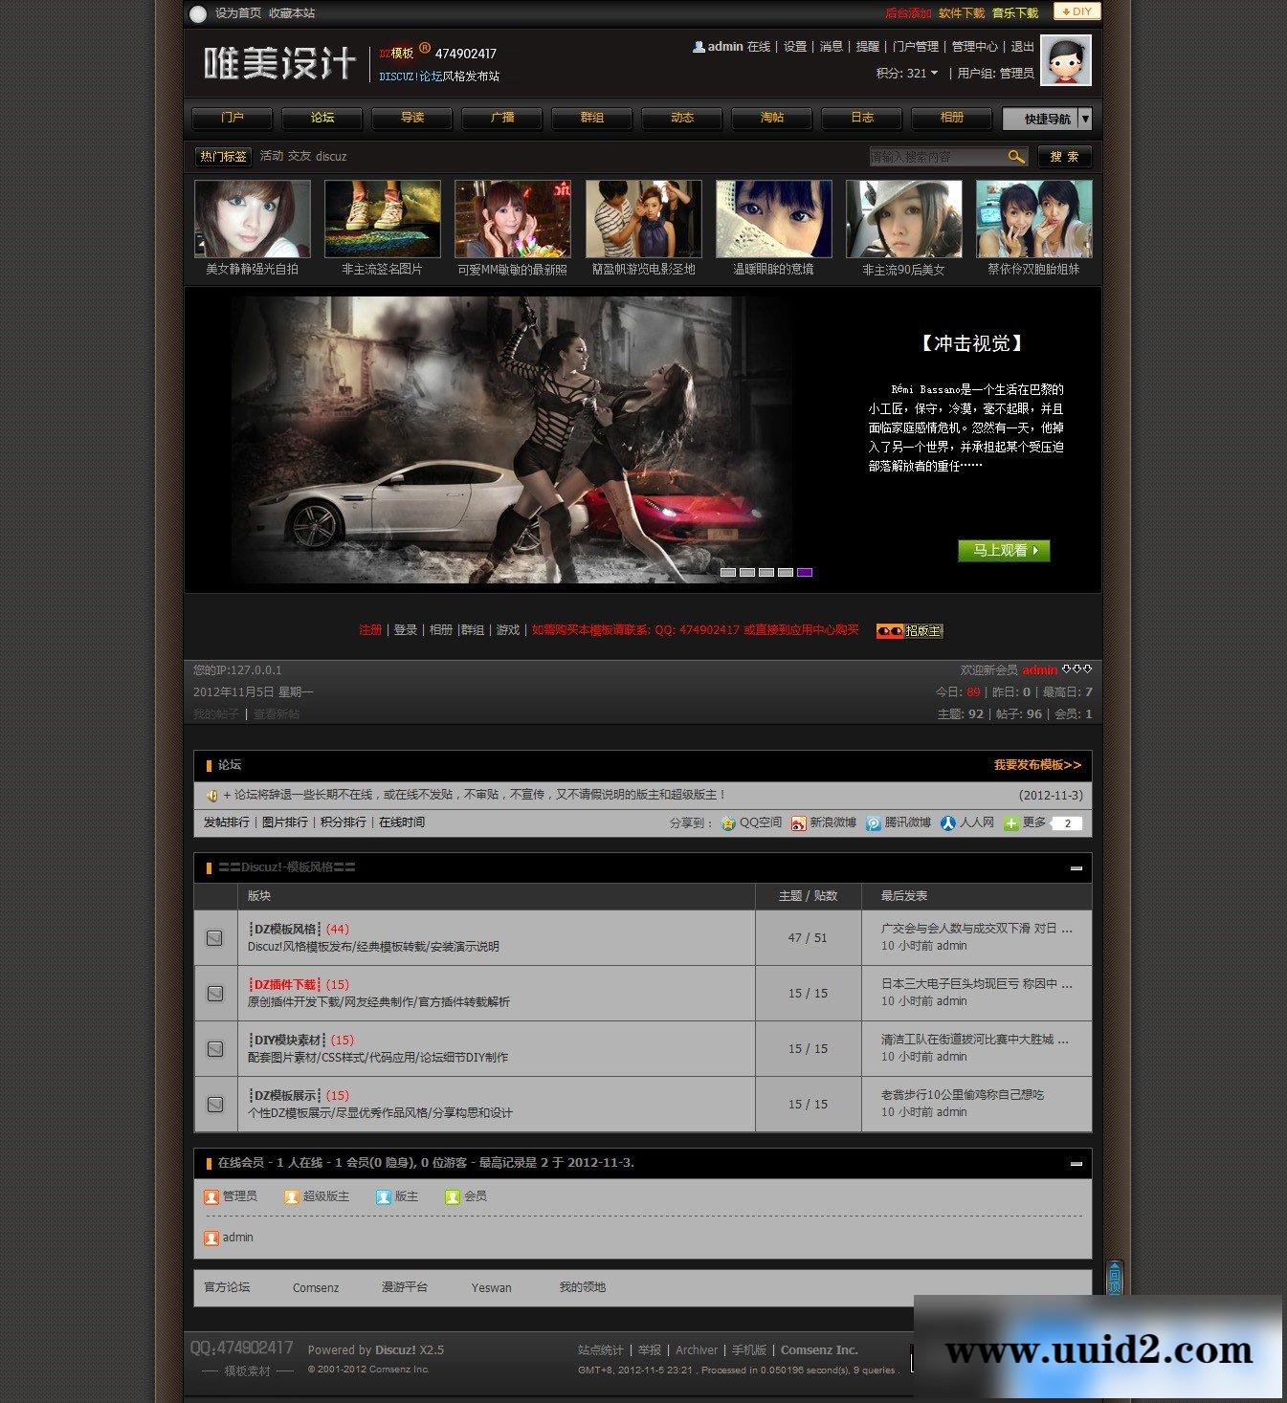Click the magnifier icon in search box
1287x1403 pixels.
1016,157
